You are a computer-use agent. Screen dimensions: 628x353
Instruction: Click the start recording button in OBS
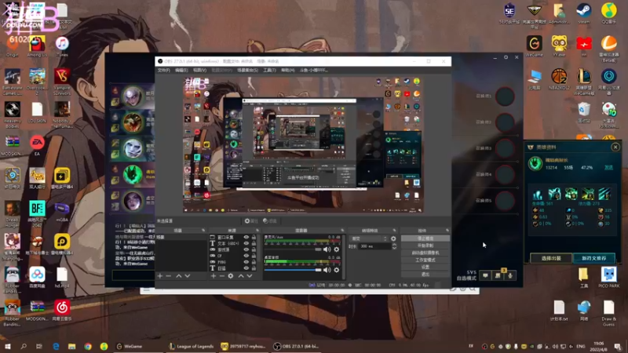tap(425, 246)
